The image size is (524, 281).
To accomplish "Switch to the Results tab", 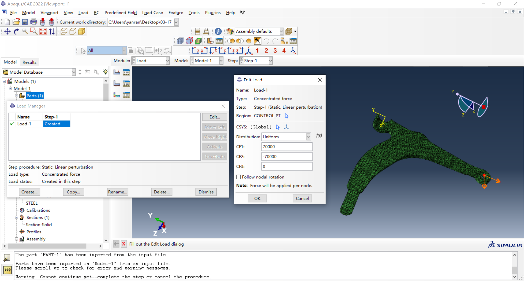I will [29, 62].
